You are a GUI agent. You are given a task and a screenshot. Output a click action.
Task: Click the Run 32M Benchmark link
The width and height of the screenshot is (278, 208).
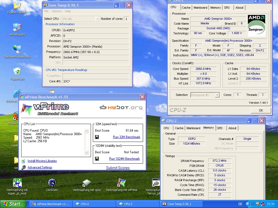coord(127,137)
